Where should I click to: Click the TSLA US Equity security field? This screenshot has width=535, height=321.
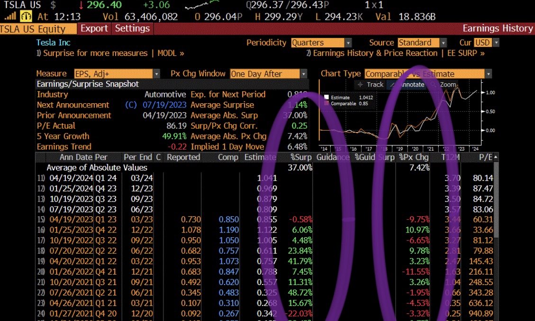click(38, 29)
